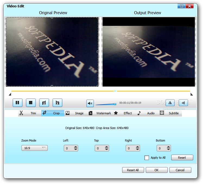Pause the video playback
Screen dimensions: 203x184
pos(17,103)
